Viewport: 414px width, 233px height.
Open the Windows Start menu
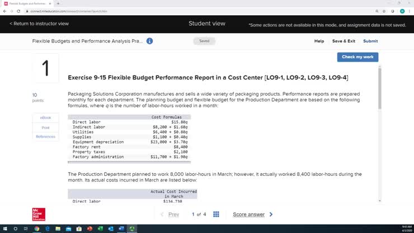[4, 229]
